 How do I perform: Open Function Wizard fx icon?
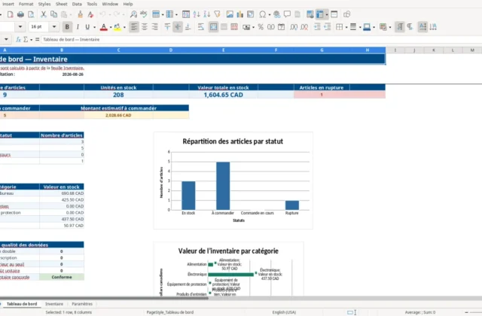pos(18,39)
